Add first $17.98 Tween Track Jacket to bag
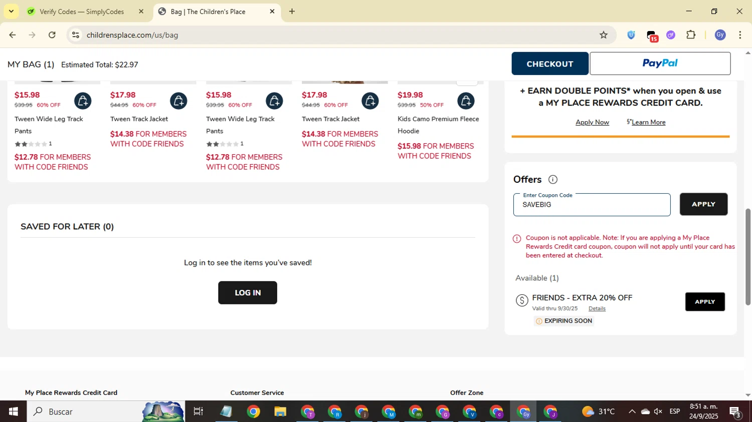This screenshot has width=752, height=422. pyautogui.click(x=178, y=101)
